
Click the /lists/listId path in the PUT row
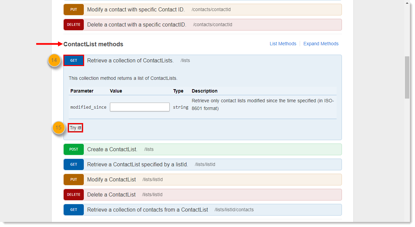(x=153, y=180)
